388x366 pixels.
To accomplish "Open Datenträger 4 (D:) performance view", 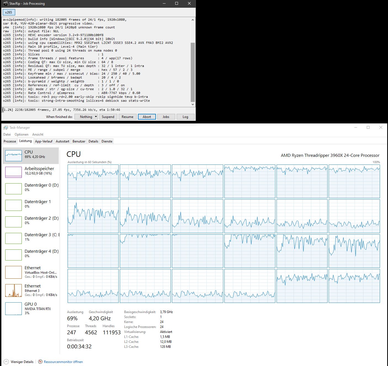I will (x=31, y=255).
